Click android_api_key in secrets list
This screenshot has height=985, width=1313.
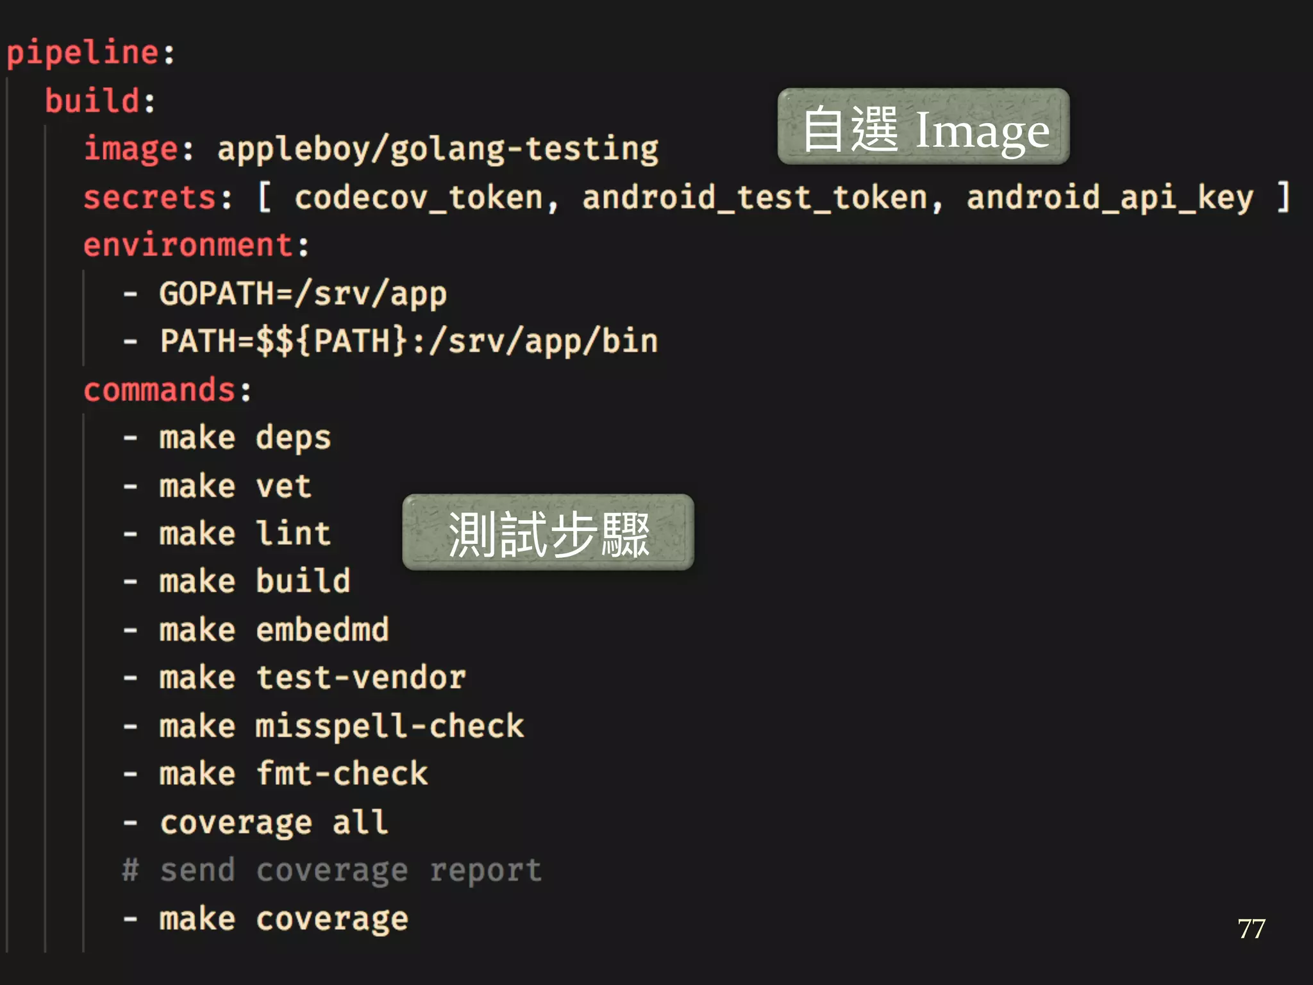pyautogui.click(x=1109, y=198)
